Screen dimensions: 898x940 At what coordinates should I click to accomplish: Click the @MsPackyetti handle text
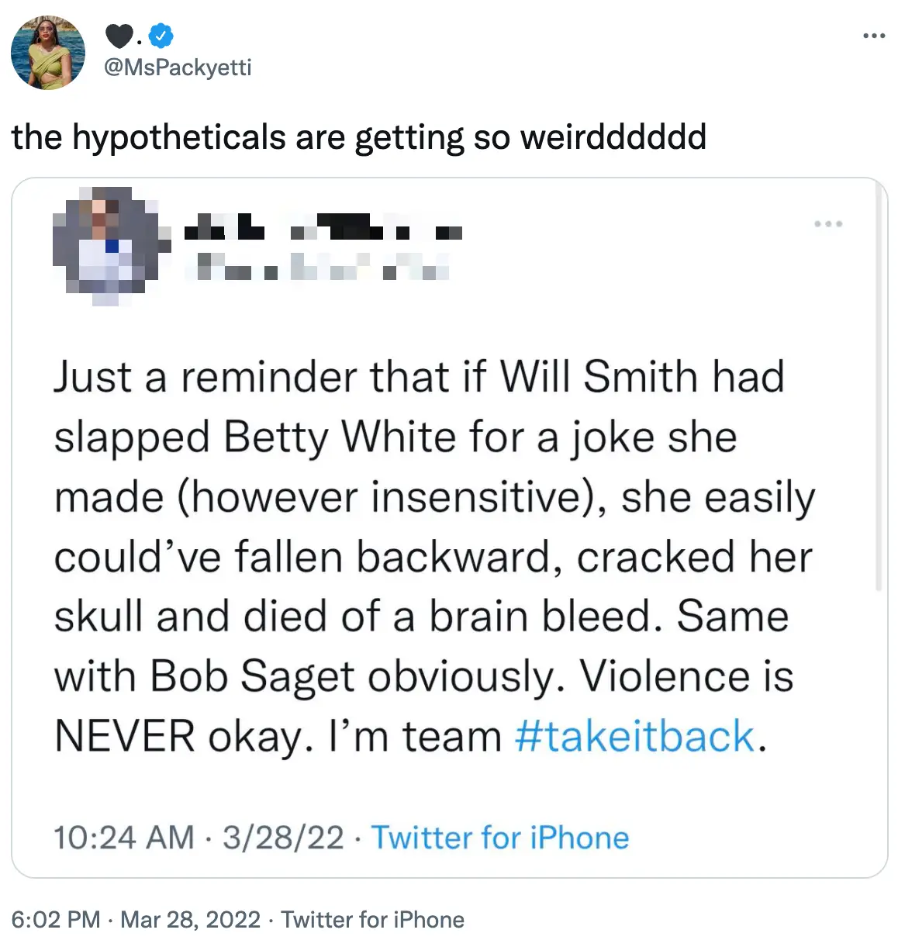(x=177, y=67)
